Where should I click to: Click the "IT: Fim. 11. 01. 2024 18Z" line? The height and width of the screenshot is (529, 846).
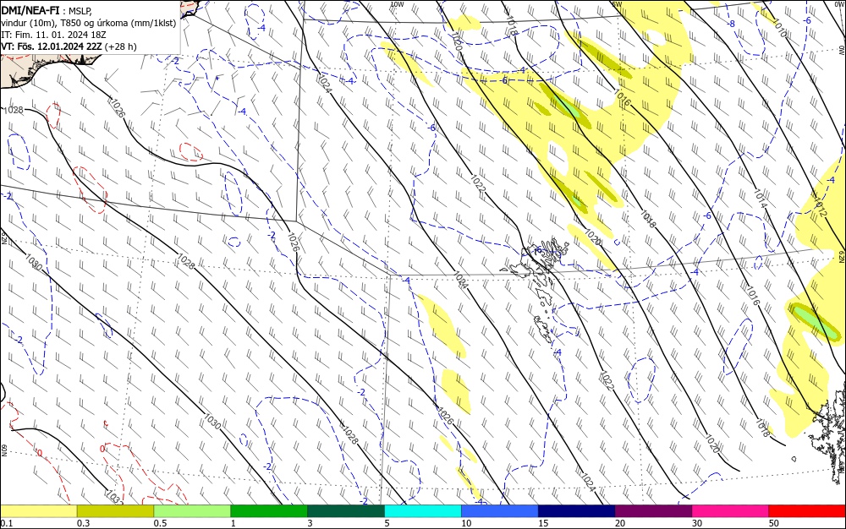coord(52,35)
